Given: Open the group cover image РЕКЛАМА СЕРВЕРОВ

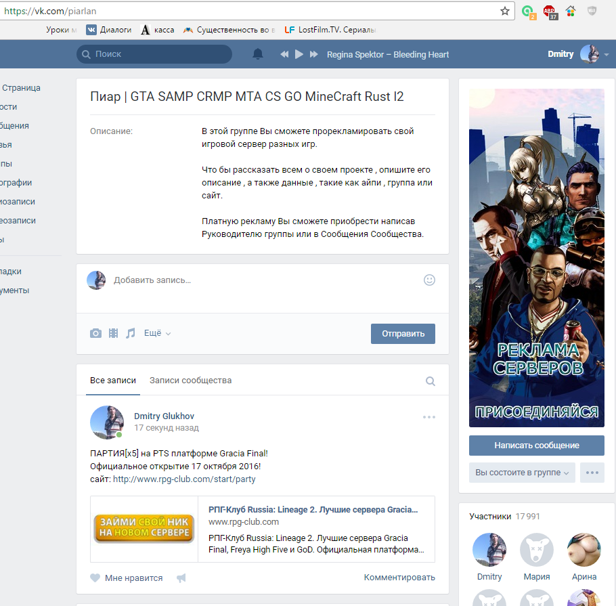Looking at the screenshot, I should (537, 258).
